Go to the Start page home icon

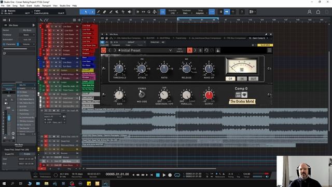pos(318,12)
